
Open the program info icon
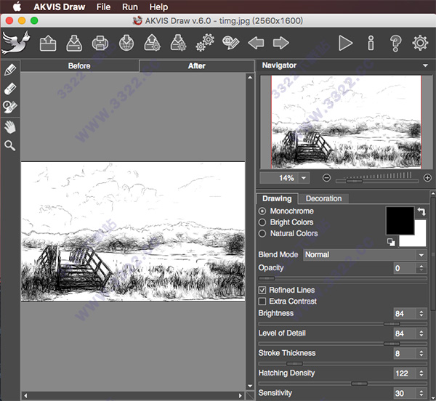371,43
